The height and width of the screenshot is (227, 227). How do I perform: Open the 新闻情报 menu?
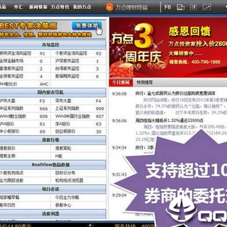pyautogui.click(x=38, y=7)
